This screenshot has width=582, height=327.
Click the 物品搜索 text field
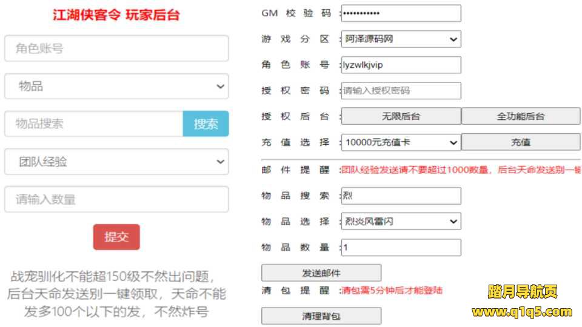[94, 124]
